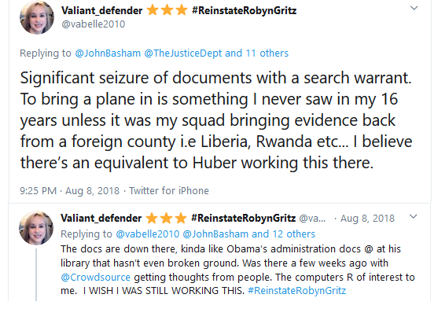Open the @TheJusticeDept mention link
434x309 pixels.
(183, 53)
